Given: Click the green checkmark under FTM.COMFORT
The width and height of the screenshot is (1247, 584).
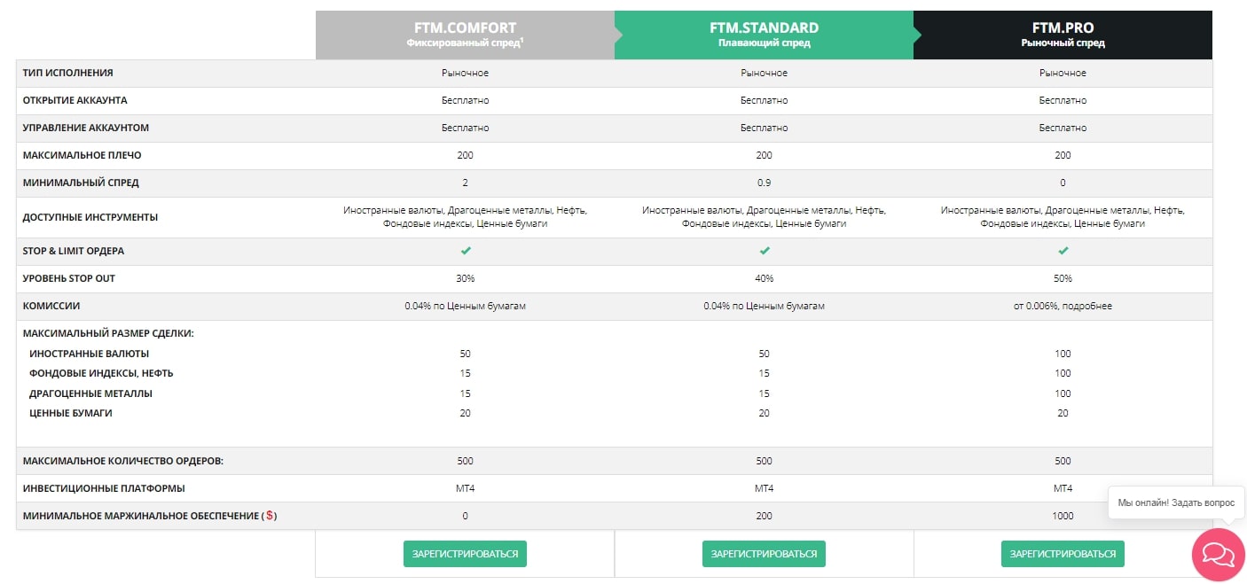Looking at the screenshot, I should tap(465, 251).
